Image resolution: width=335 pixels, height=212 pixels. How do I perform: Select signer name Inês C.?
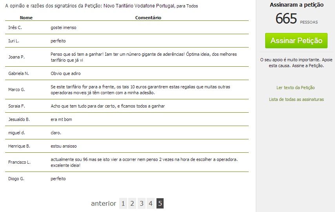point(15,27)
